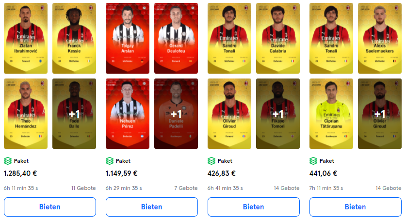This screenshot has width=406, height=220.
Task: Open the Franck Kessie card
Action: (x=74, y=38)
